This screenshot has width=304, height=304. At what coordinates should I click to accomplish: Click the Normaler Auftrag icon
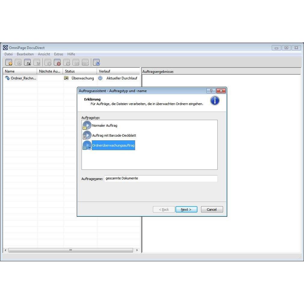pos(87,125)
